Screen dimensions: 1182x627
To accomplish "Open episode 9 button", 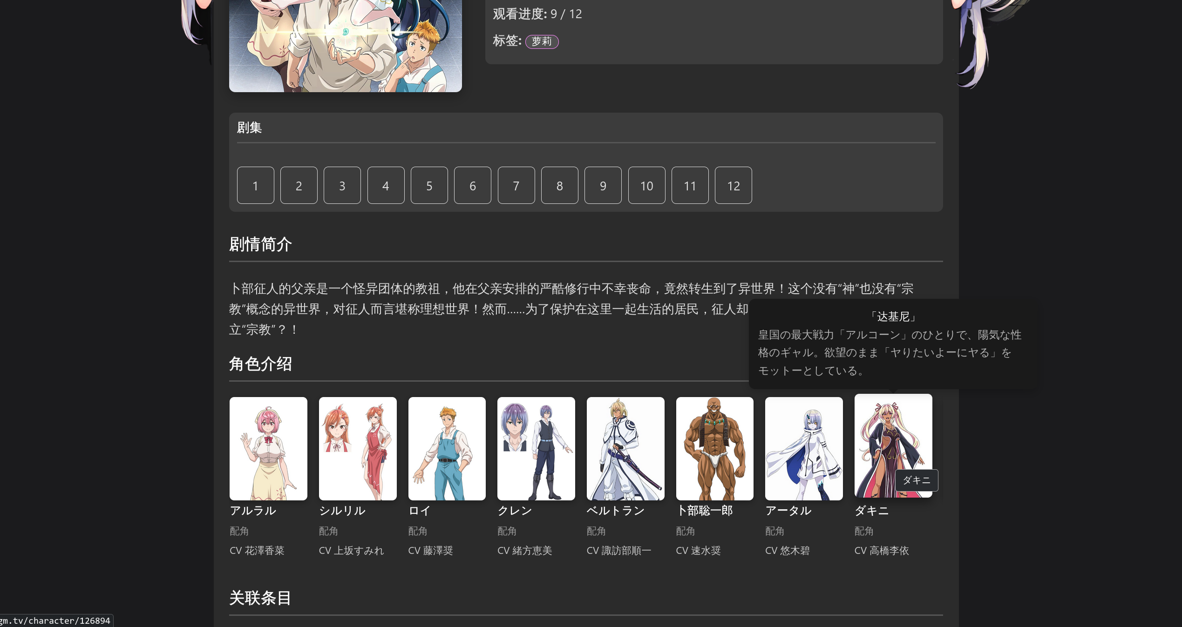I will (x=603, y=185).
